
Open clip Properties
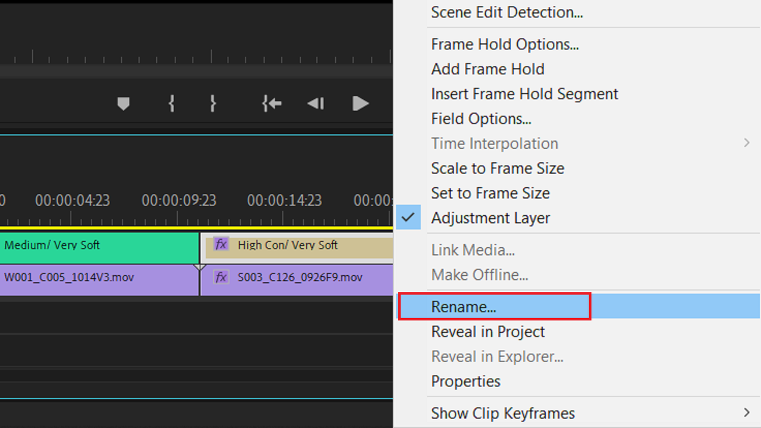466,382
